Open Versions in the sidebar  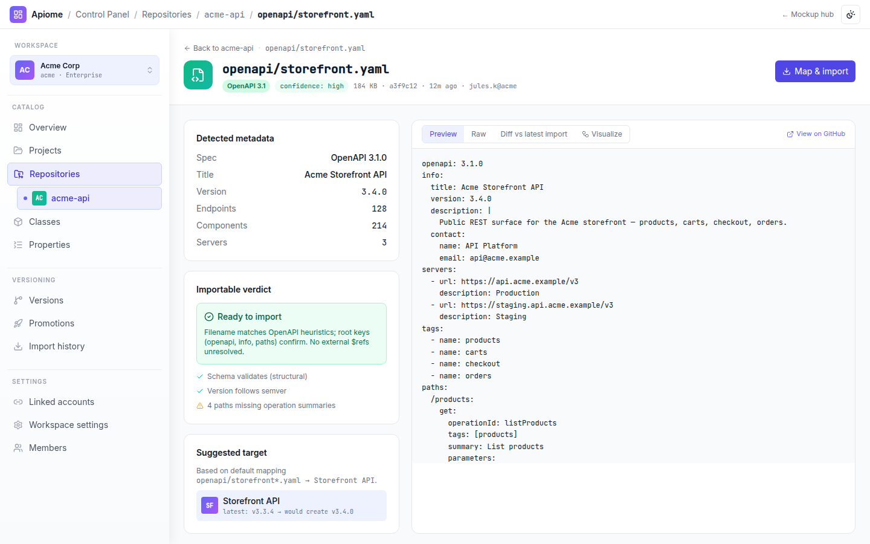point(85,300)
